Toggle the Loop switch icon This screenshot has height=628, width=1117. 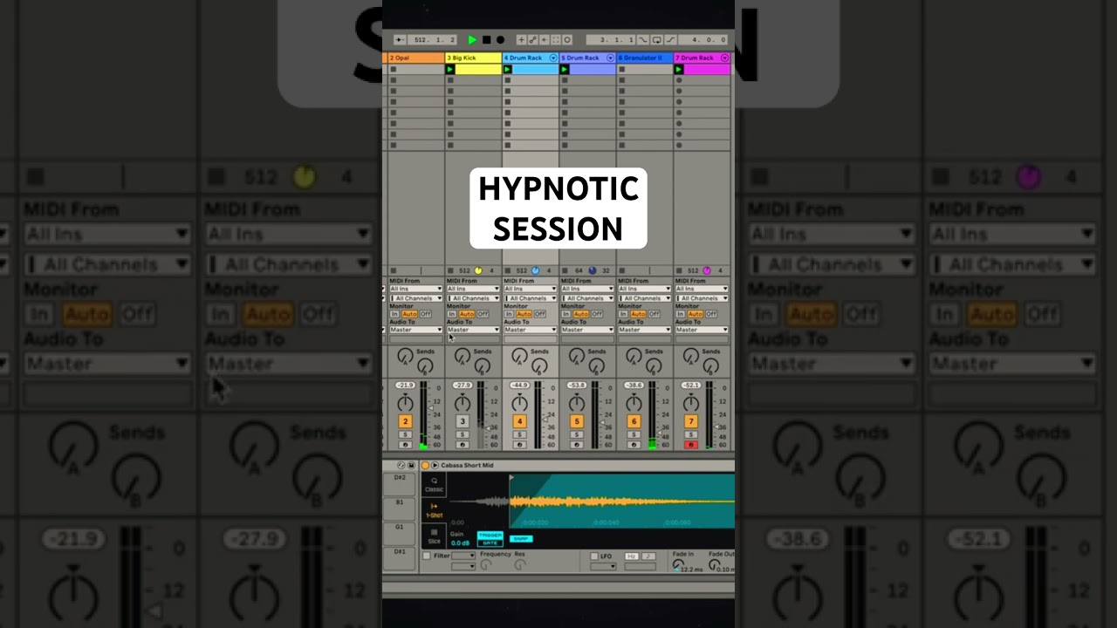(657, 39)
